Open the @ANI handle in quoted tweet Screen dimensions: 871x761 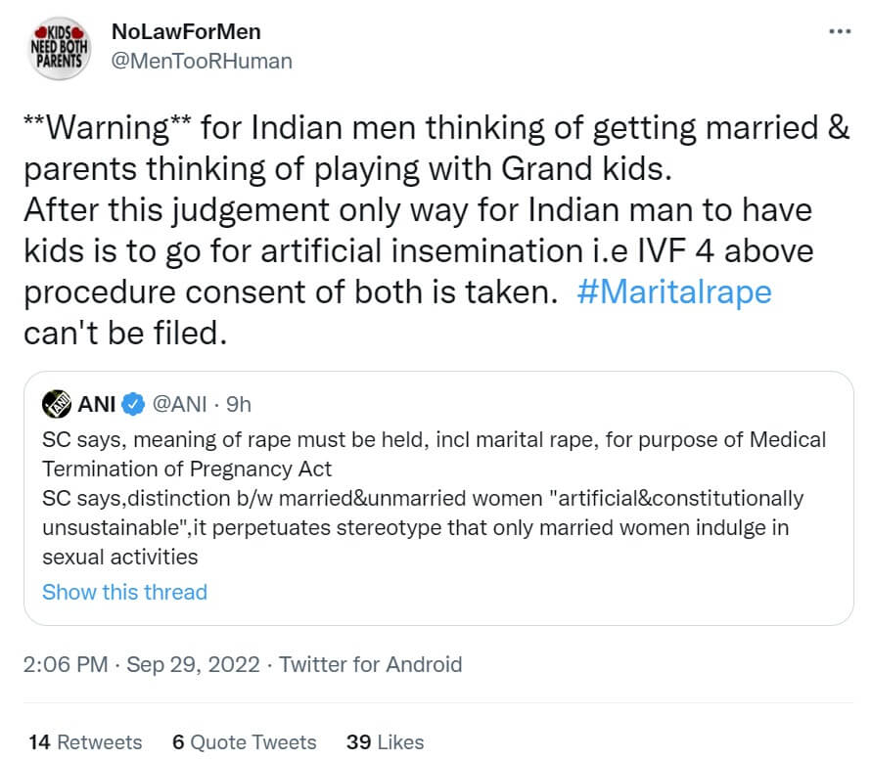click(x=180, y=403)
